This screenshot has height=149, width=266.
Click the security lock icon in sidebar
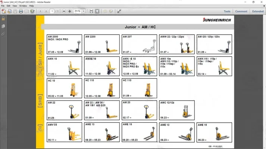click(3, 19)
